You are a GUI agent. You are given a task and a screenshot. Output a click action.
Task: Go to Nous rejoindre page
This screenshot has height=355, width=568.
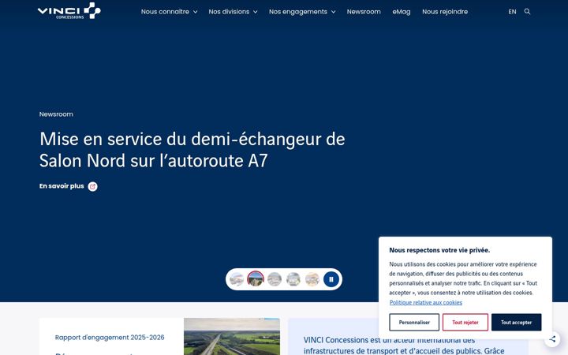point(445,12)
